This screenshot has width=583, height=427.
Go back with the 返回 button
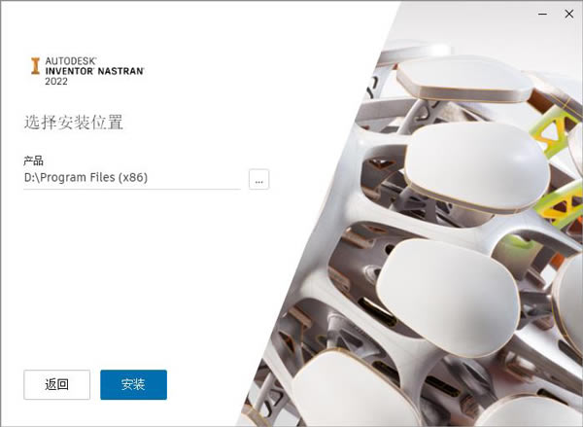57,384
